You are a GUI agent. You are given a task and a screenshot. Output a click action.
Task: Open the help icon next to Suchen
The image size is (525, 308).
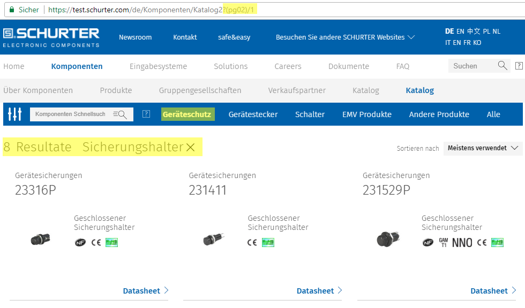(x=519, y=66)
